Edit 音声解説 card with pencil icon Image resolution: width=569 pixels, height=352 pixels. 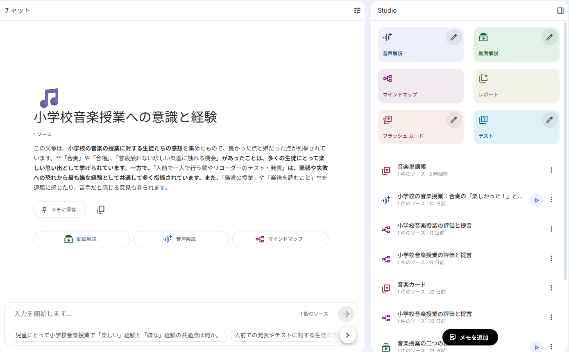tap(453, 37)
